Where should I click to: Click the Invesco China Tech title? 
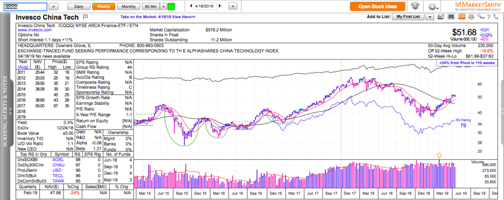(48, 17)
